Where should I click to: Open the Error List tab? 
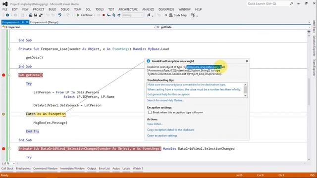tap(105, 169)
